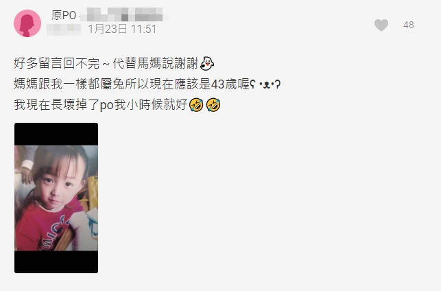The image size is (441, 291).
Task: Select the 原PO author label
Action: click(x=64, y=15)
